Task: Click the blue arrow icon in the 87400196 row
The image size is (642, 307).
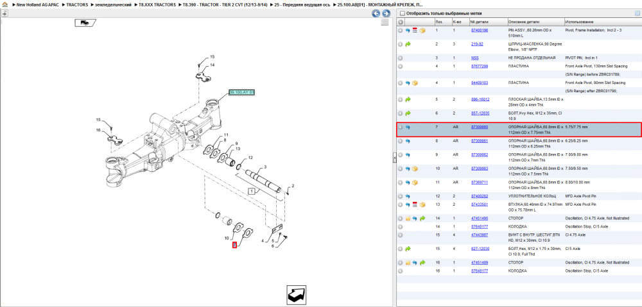Action: point(408,31)
